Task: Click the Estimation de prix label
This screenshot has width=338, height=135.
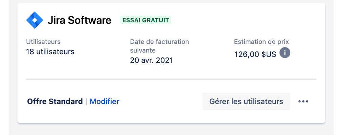Action: pyautogui.click(x=261, y=42)
